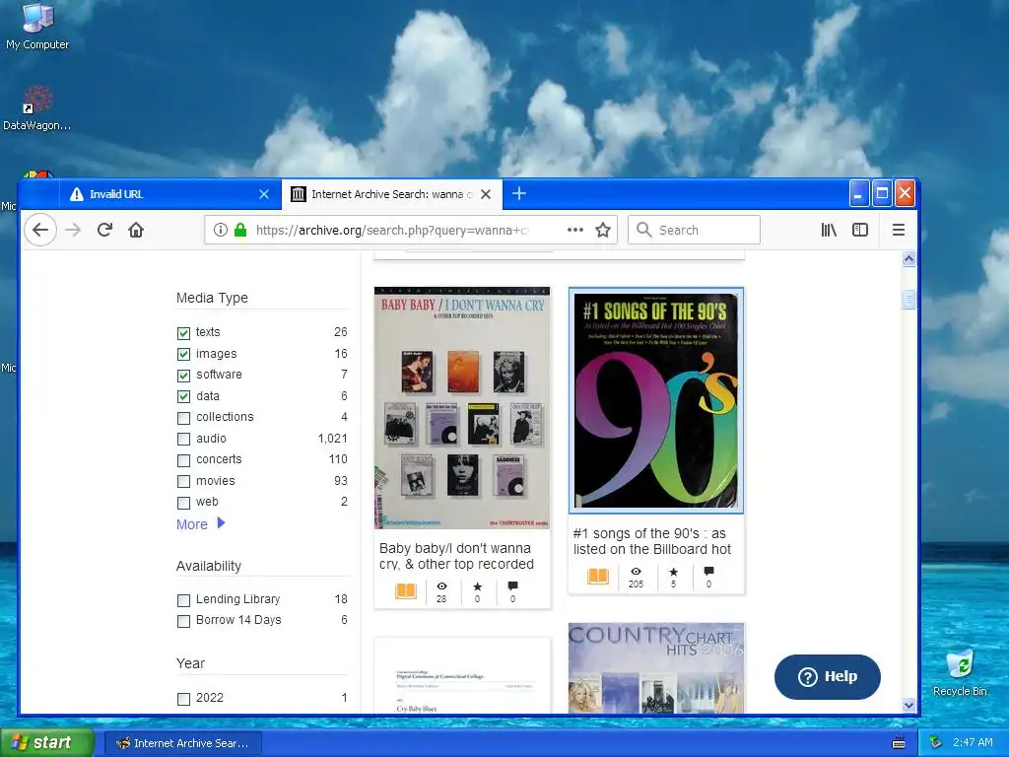Go back with the browser back arrow

point(40,230)
